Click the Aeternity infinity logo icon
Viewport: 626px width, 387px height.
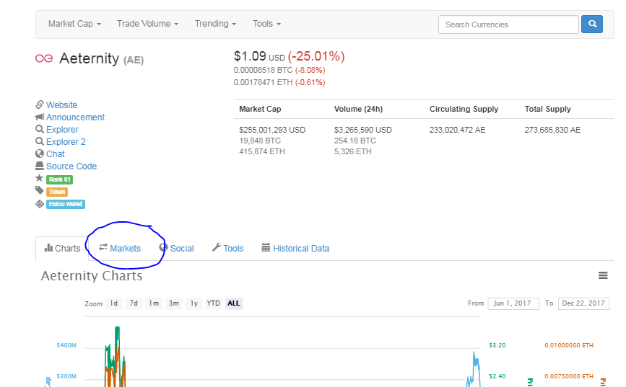click(43, 58)
